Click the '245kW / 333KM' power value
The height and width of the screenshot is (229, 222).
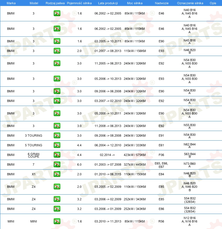(x=135, y=145)
